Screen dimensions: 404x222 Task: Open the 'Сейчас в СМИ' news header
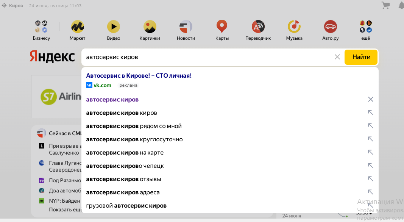pos(65,133)
